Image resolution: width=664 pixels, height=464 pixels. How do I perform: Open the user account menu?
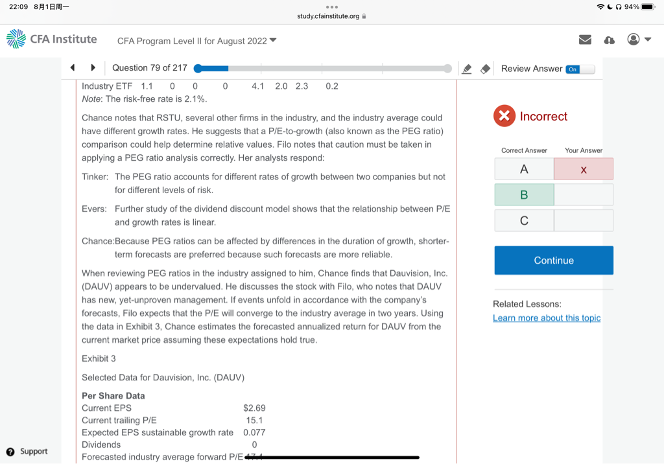click(x=639, y=40)
